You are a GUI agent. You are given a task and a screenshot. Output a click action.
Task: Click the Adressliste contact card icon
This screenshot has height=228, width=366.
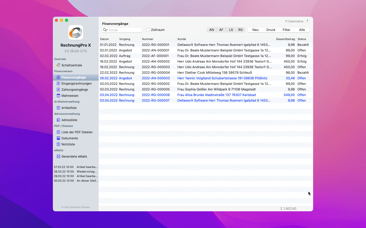(x=58, y=120)
